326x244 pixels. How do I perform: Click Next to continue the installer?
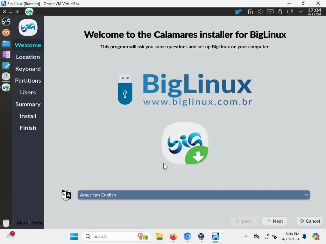pyautogui.click(x=275, y=221)
